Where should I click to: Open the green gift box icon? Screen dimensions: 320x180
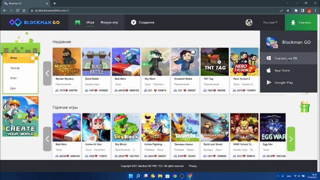(x=304, y=106)
